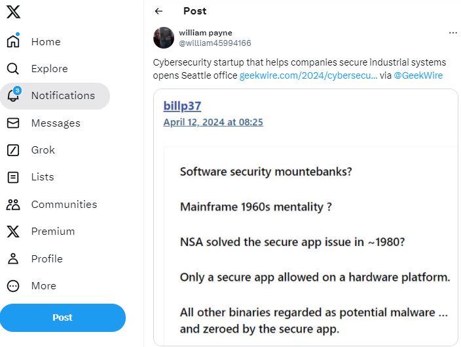Open Communities people icon
Viewport: 461px width, 347px height.
(13, 205)
